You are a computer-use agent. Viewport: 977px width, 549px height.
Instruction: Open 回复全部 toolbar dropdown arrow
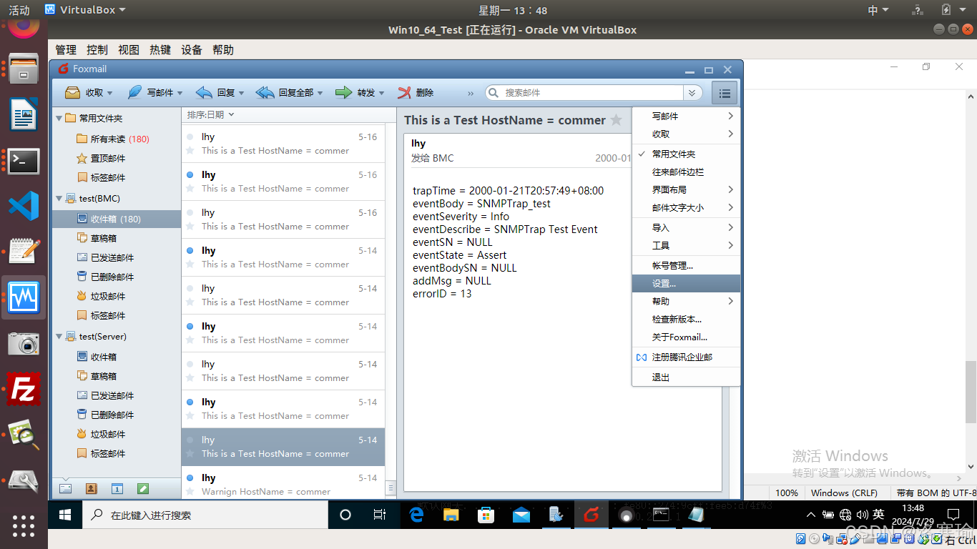320,93
